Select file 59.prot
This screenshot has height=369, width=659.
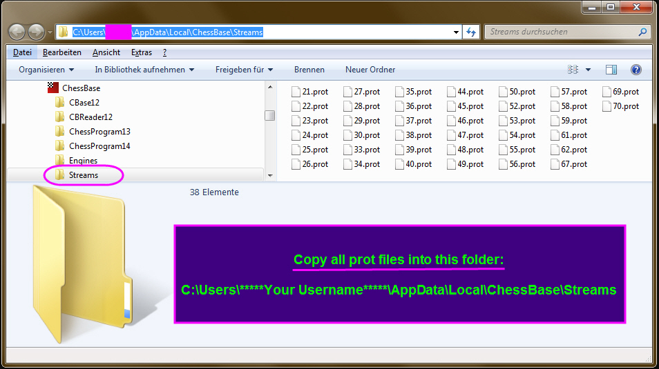click(x=569, y=121)
